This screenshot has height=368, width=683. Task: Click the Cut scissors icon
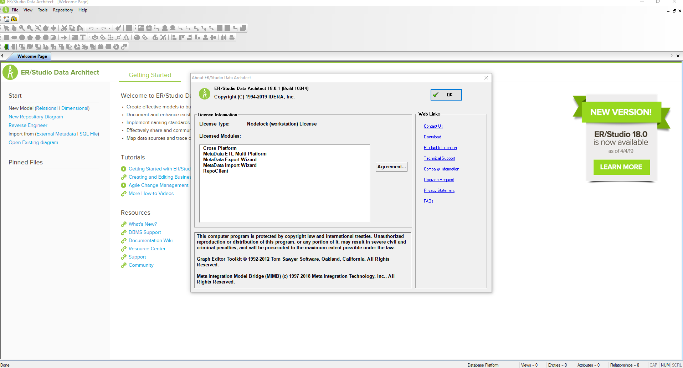coord(64,28)
